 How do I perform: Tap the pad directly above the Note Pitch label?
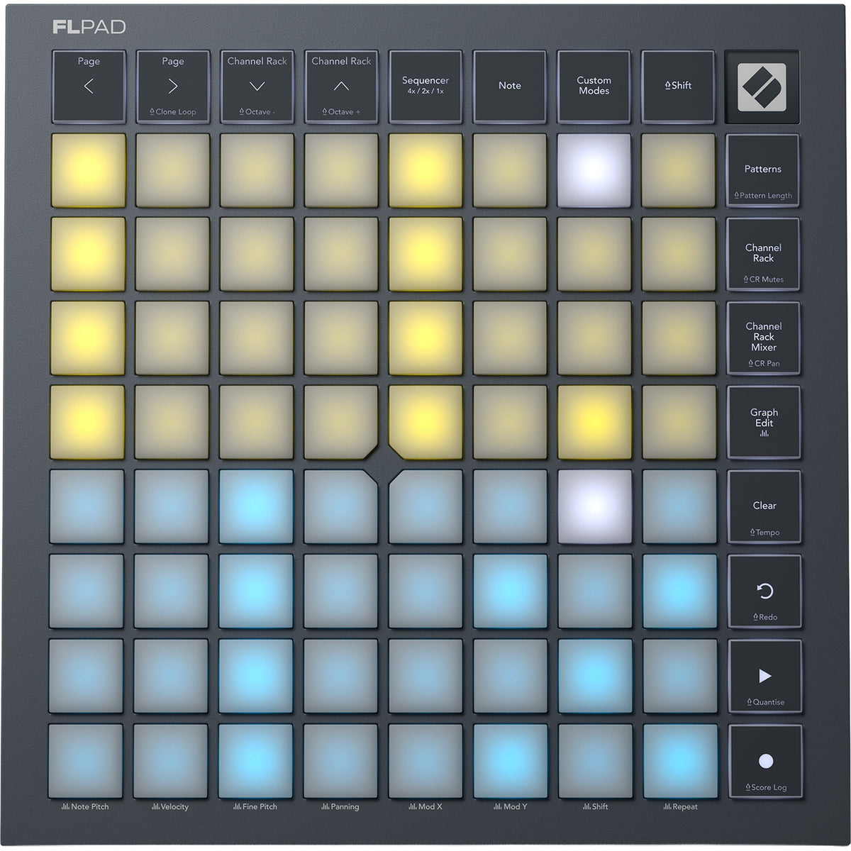[x=86, y=761]
